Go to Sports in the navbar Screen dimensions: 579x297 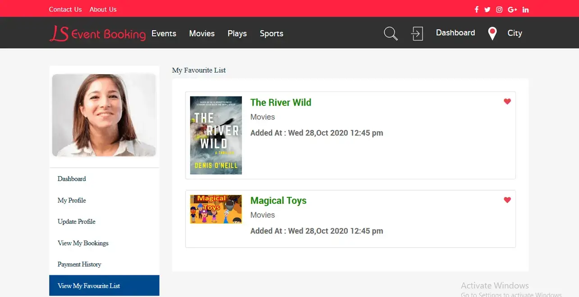click(x=271, y=34)
